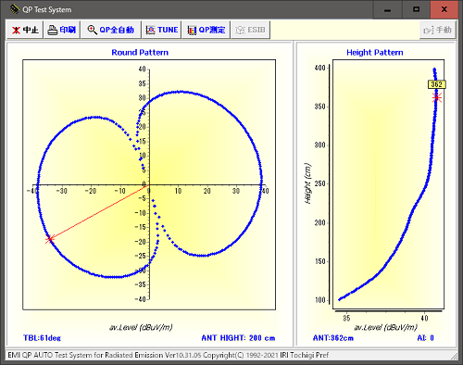
Task: Maximize the QP Test System window
Action: [416, 10]
